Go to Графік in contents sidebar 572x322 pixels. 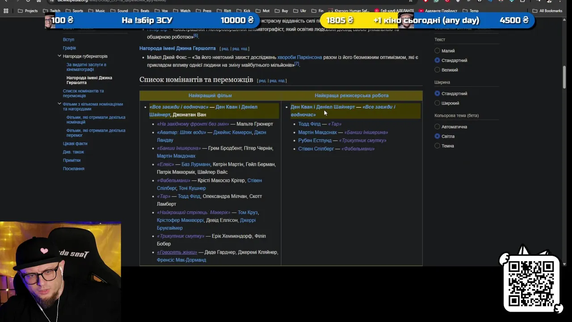click(69, 48)
